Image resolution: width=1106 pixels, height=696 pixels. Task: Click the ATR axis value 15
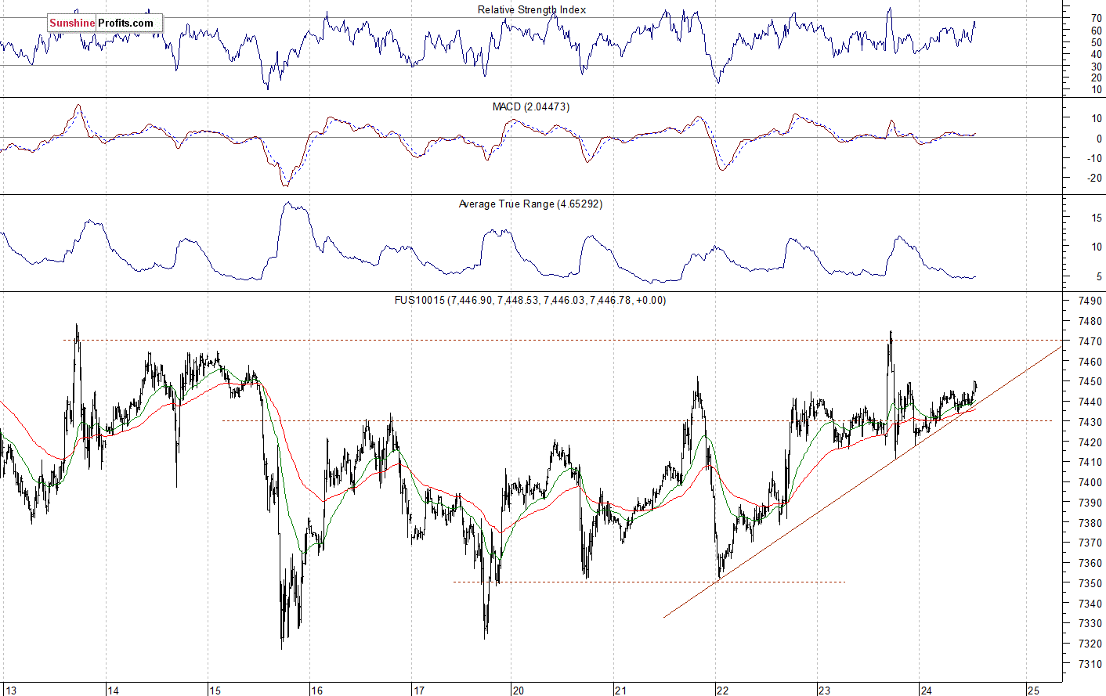click(1097, 218)
